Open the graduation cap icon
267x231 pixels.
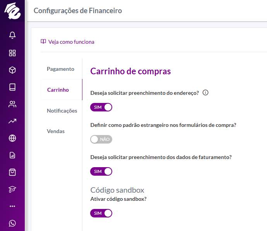point(12,189)
